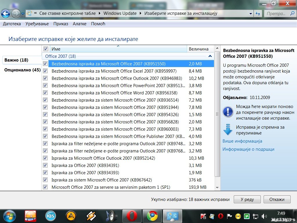Switch to the Опционално (45) tab

[x=22, y=70]
